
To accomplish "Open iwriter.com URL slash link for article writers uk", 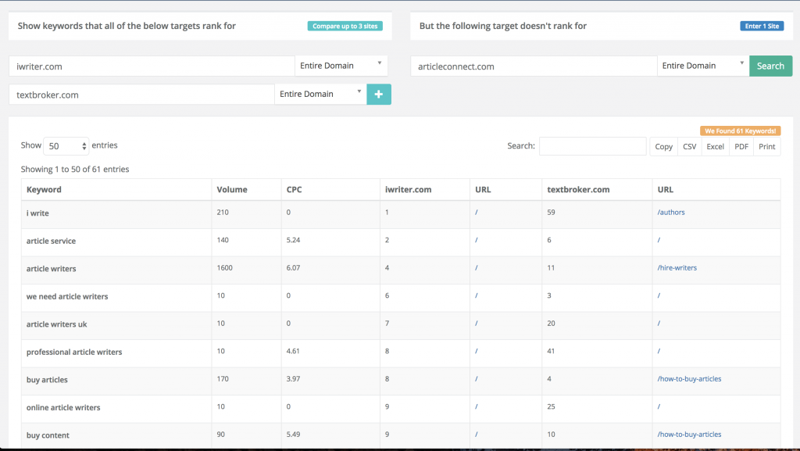I will click(477, 324).
